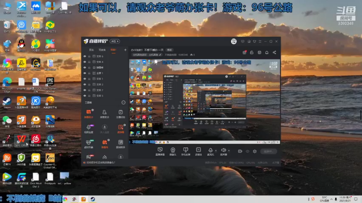Open the microphone voice tool in toolbox
Viewport: 362px width, 203px height.
89,129
